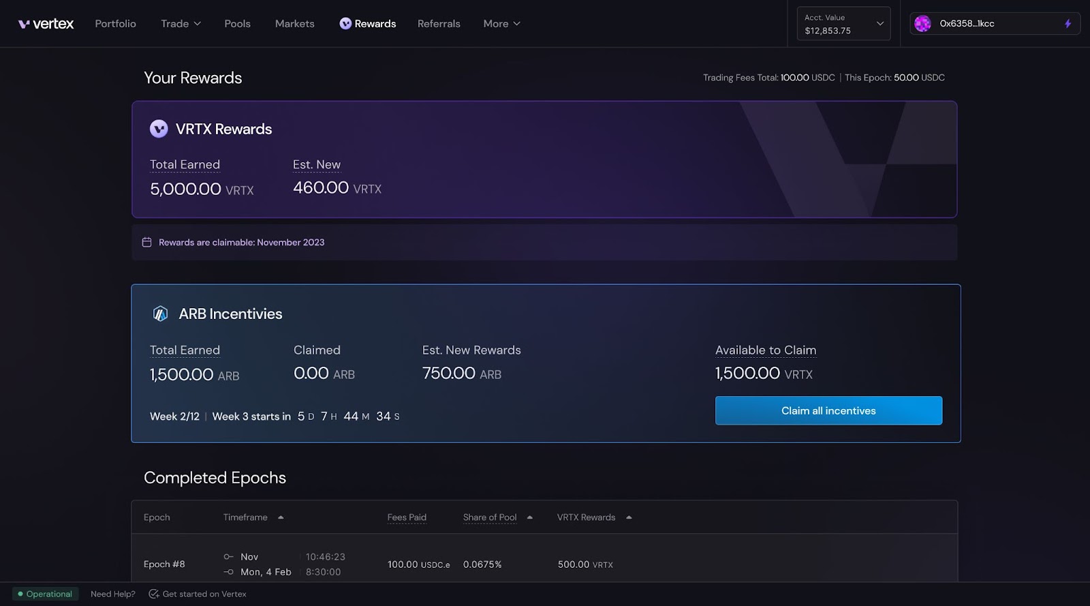The image size is (1090, 606).
Task: Click the Fees Paid column header
Action: pos(407,517)
